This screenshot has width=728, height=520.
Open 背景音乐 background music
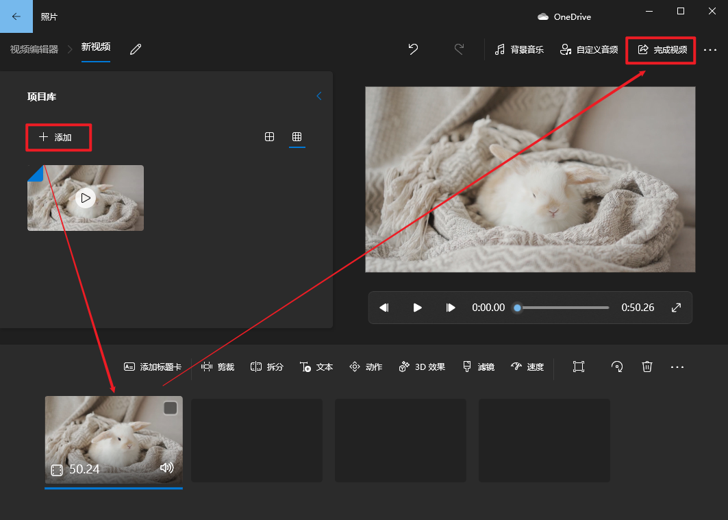pos(519,50)
